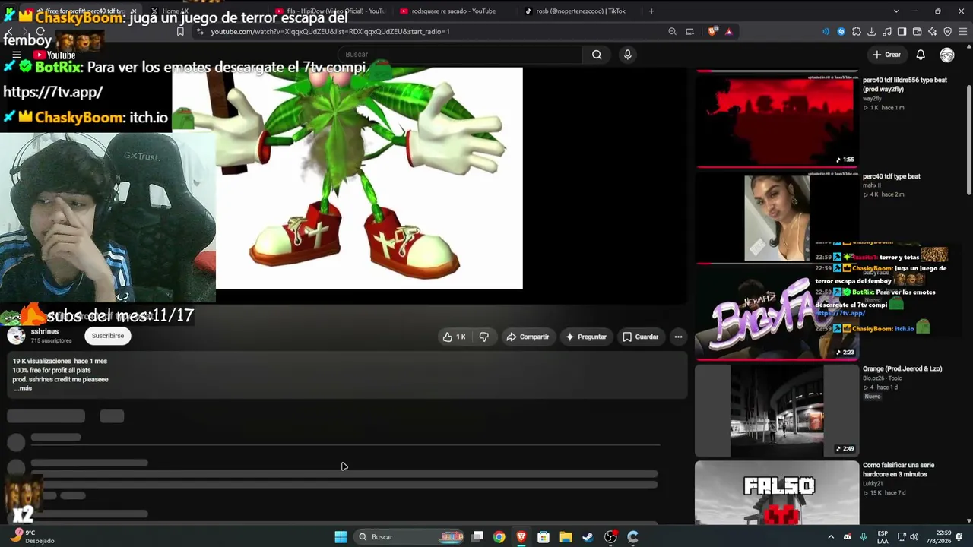Click the YouTube search magnifier button
The height and width of the screenshot is (547, 973).
(597, 55)
